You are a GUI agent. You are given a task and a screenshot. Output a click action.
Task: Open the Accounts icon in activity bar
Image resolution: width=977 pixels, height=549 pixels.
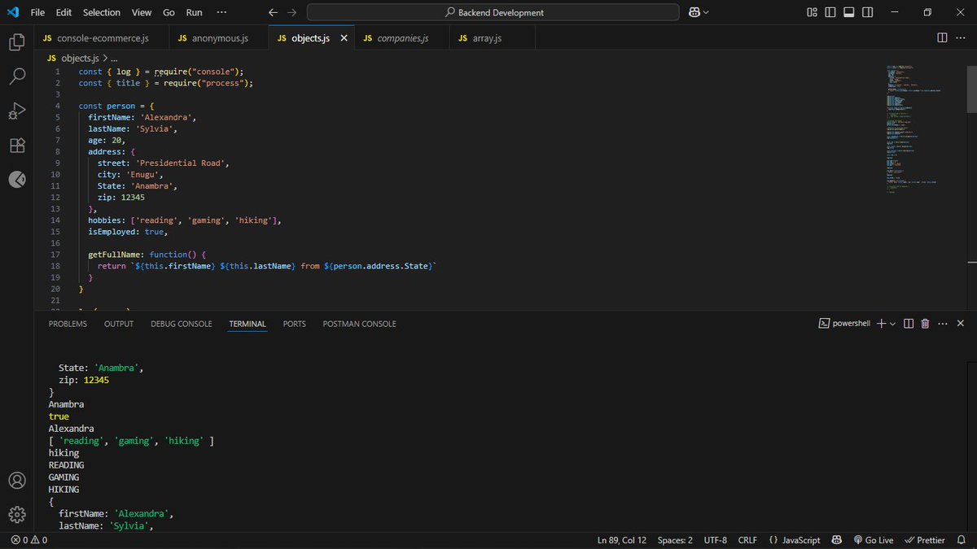pos(16,481)
